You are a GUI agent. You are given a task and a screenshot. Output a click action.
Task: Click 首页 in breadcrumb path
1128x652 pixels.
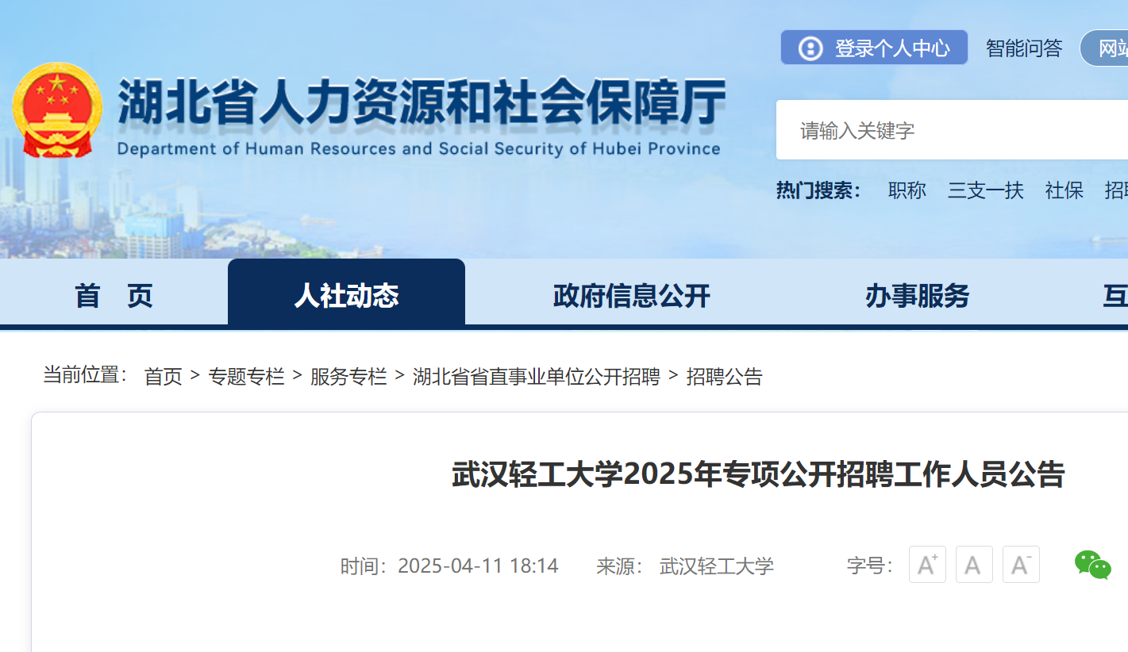click(164, 376)
